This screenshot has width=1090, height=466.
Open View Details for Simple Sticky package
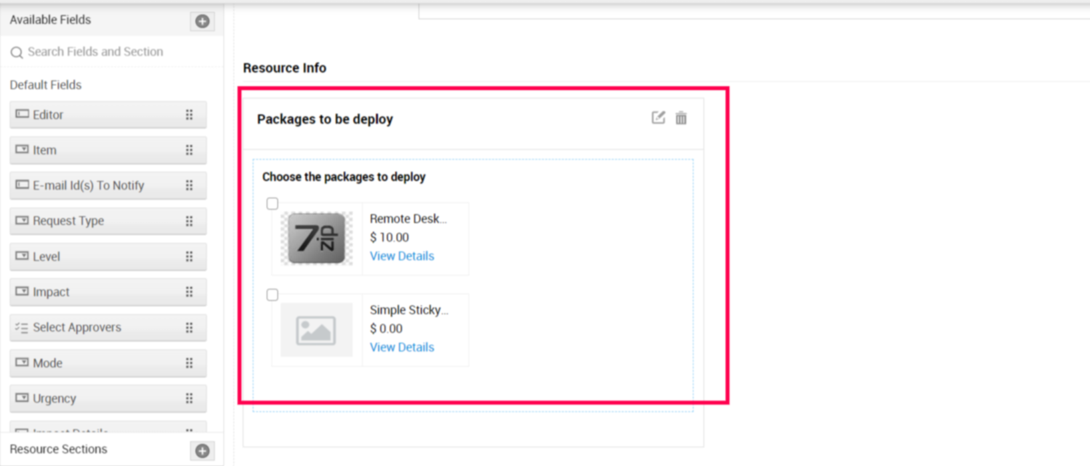click(x=402, y=348)
